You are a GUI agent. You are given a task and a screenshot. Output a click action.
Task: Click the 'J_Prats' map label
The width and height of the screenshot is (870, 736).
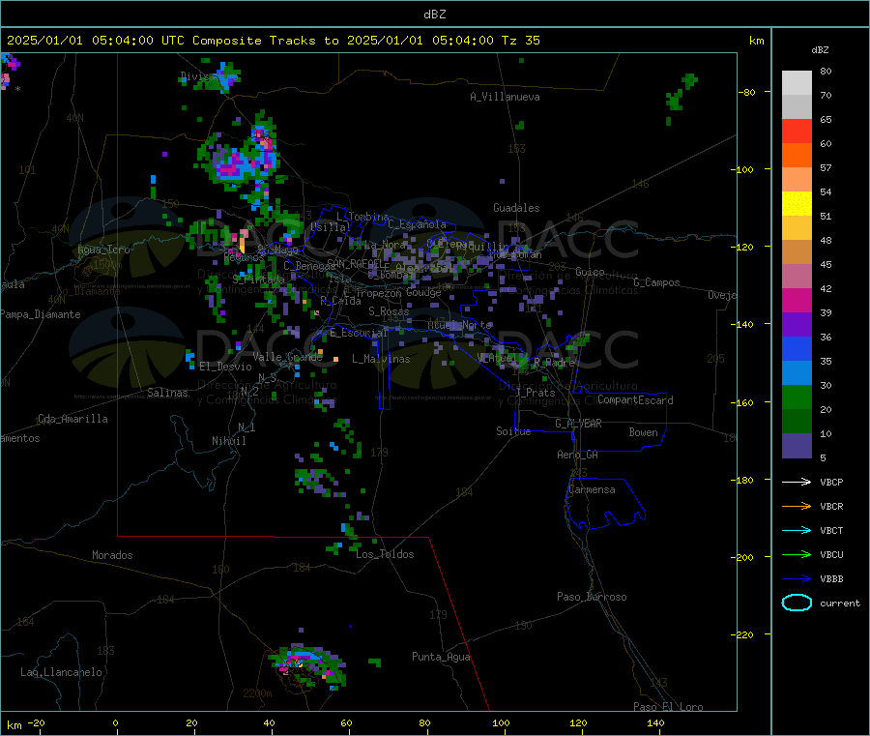pos(535,393)
